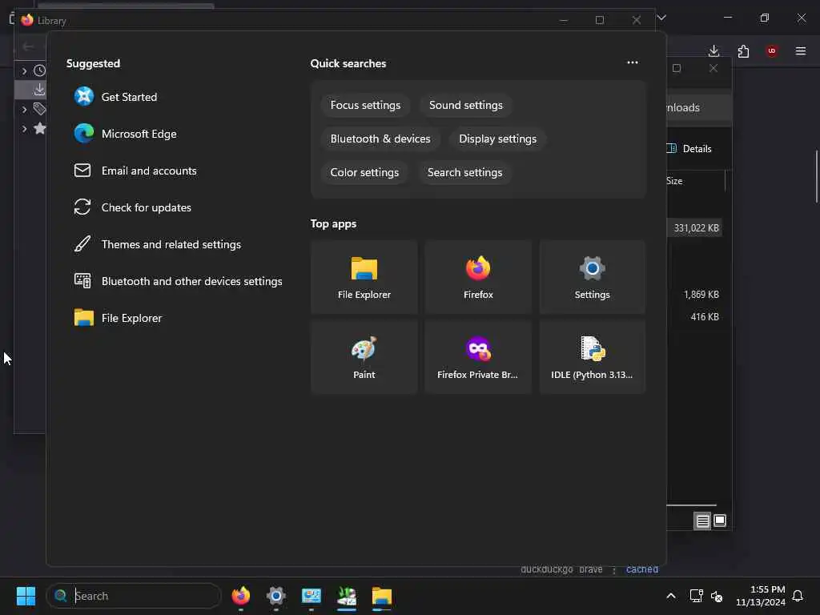Open the Quick searches more options menu

tap(633, 62)
